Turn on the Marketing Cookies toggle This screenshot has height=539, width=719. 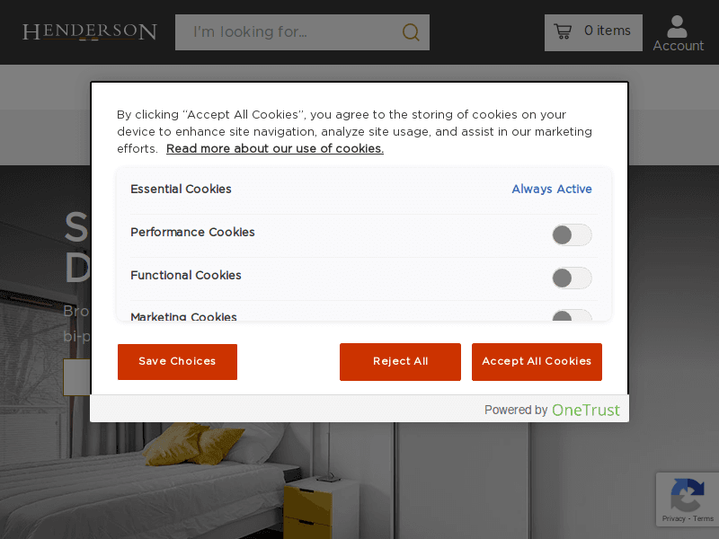pos(572,316)
